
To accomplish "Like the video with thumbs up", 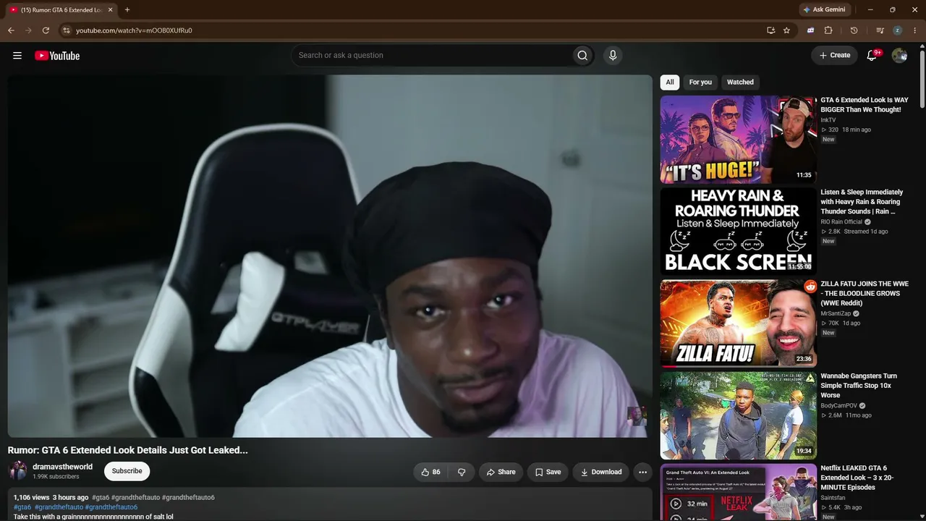I will pos(430,472).
